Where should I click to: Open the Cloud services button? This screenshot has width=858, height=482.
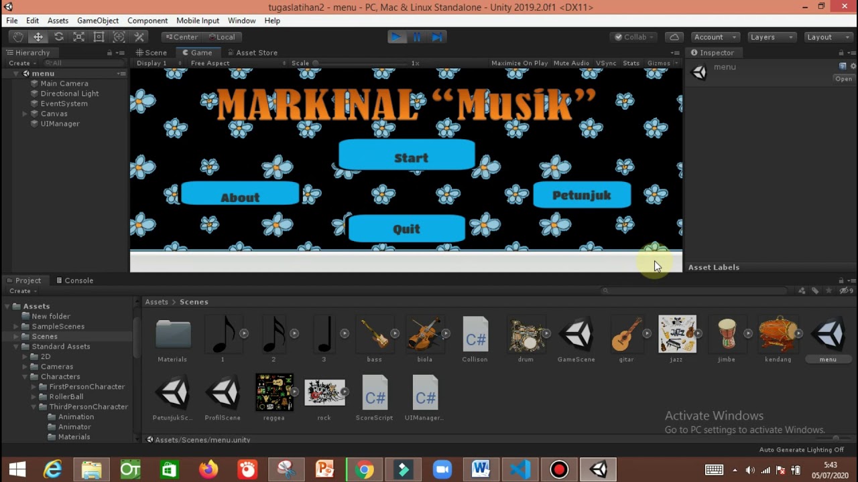pos(674,37)
